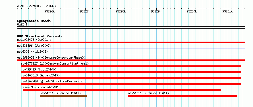Click the 8q22.1 band label
Image resolution: width=253 pixels, height=107 pixels.
click(x=22, y=24)
